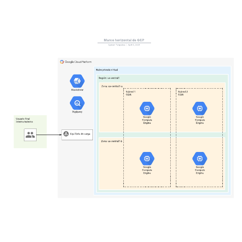Select the 'Subred 2 CIDR' label
The image size is (242, 242).
(x=183, y=93)
